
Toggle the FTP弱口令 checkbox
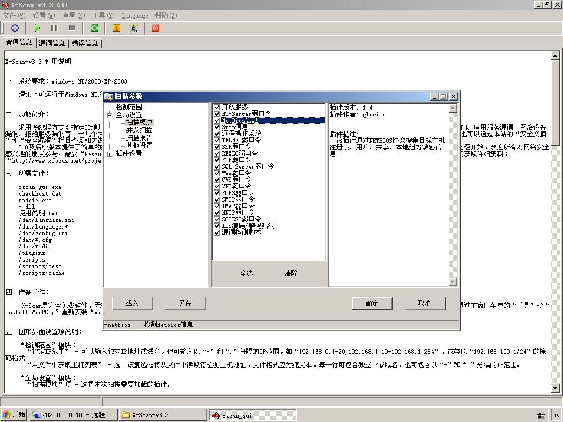click(217, 160)
